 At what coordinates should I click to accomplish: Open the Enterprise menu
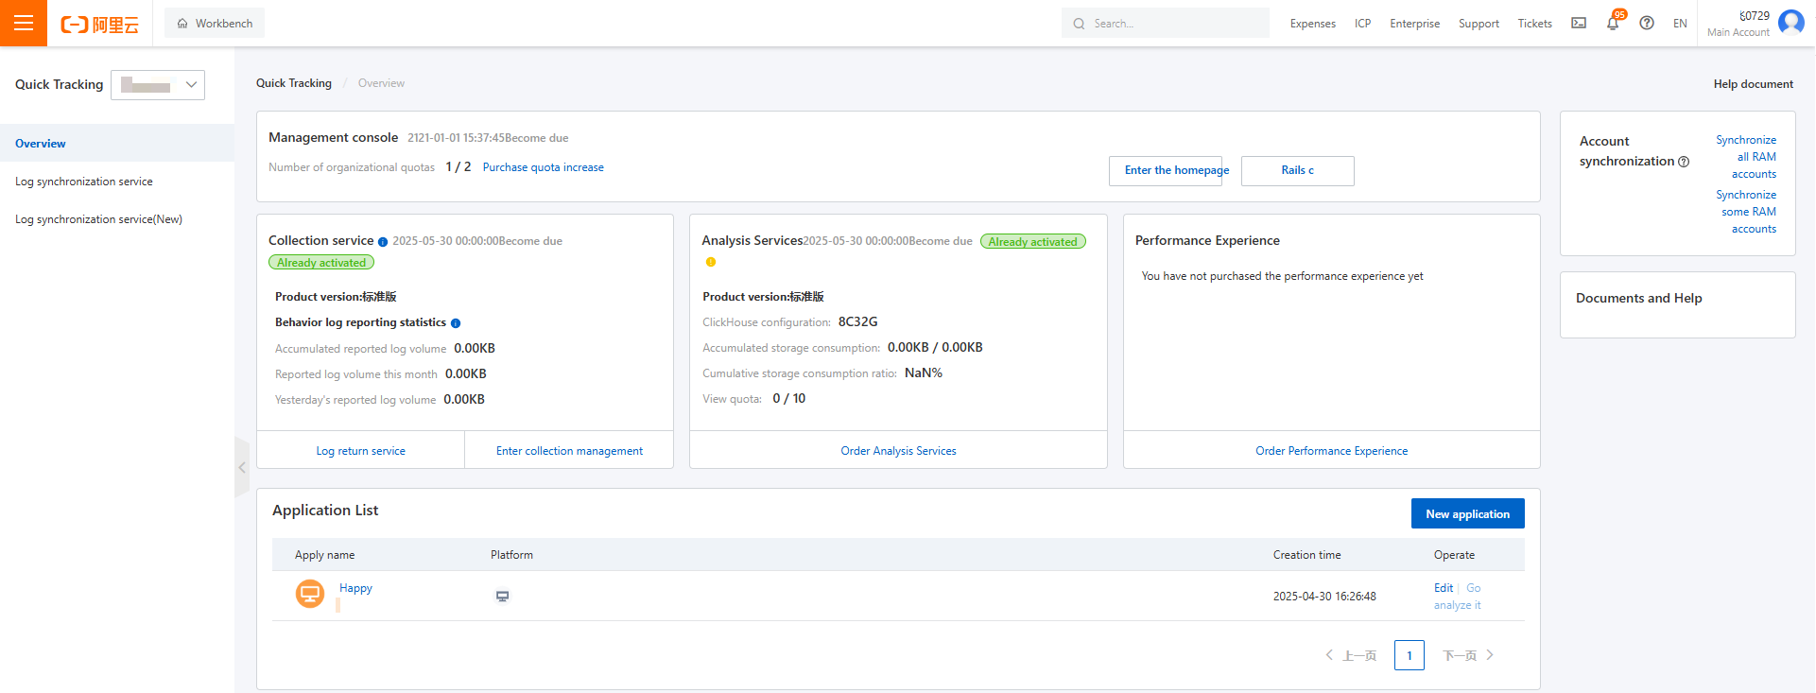(x=1415, y=24)
